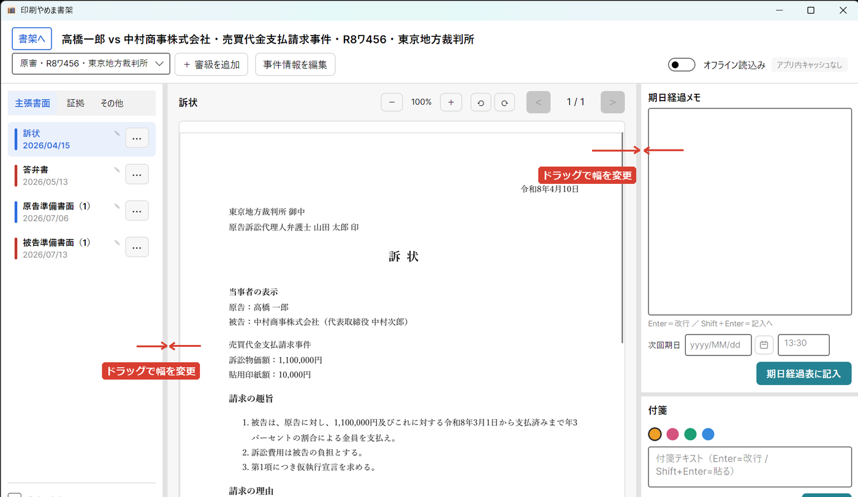
Task: Select the blue sticky note color
Action: 708,434
